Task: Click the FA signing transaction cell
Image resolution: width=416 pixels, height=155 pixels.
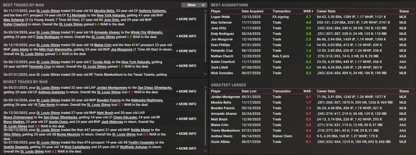Action: coord(280,17)
